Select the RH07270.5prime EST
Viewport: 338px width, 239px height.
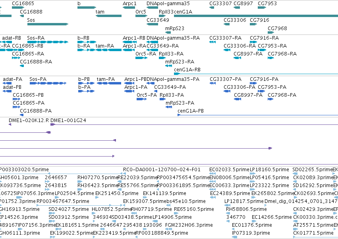pos(80,182)
